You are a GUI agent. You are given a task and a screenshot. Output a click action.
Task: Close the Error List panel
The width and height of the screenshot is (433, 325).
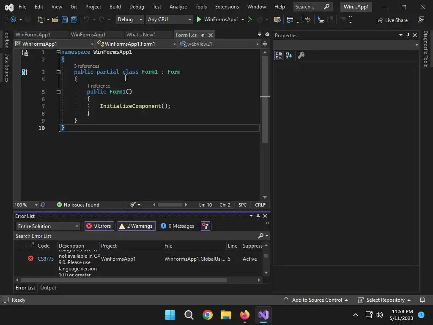coord(265,216)
